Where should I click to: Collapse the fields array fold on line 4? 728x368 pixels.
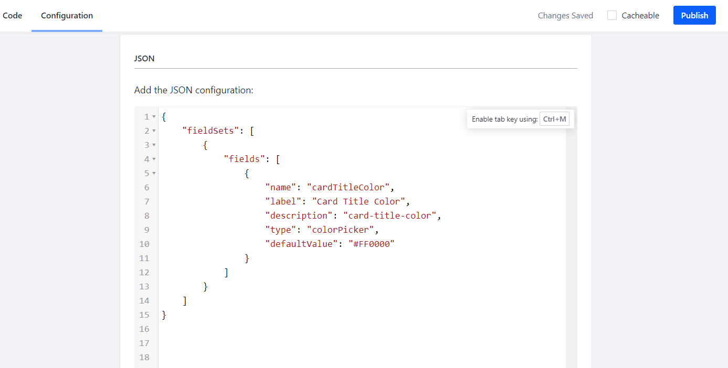154,159
